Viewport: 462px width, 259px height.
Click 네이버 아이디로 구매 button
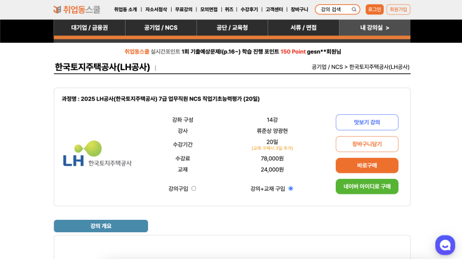click(367, 186)
